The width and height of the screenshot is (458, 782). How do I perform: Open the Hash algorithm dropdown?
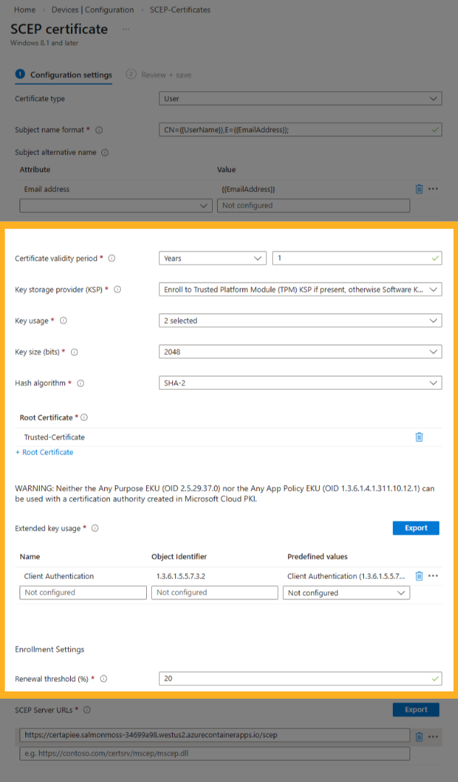(x=300, y=383)
